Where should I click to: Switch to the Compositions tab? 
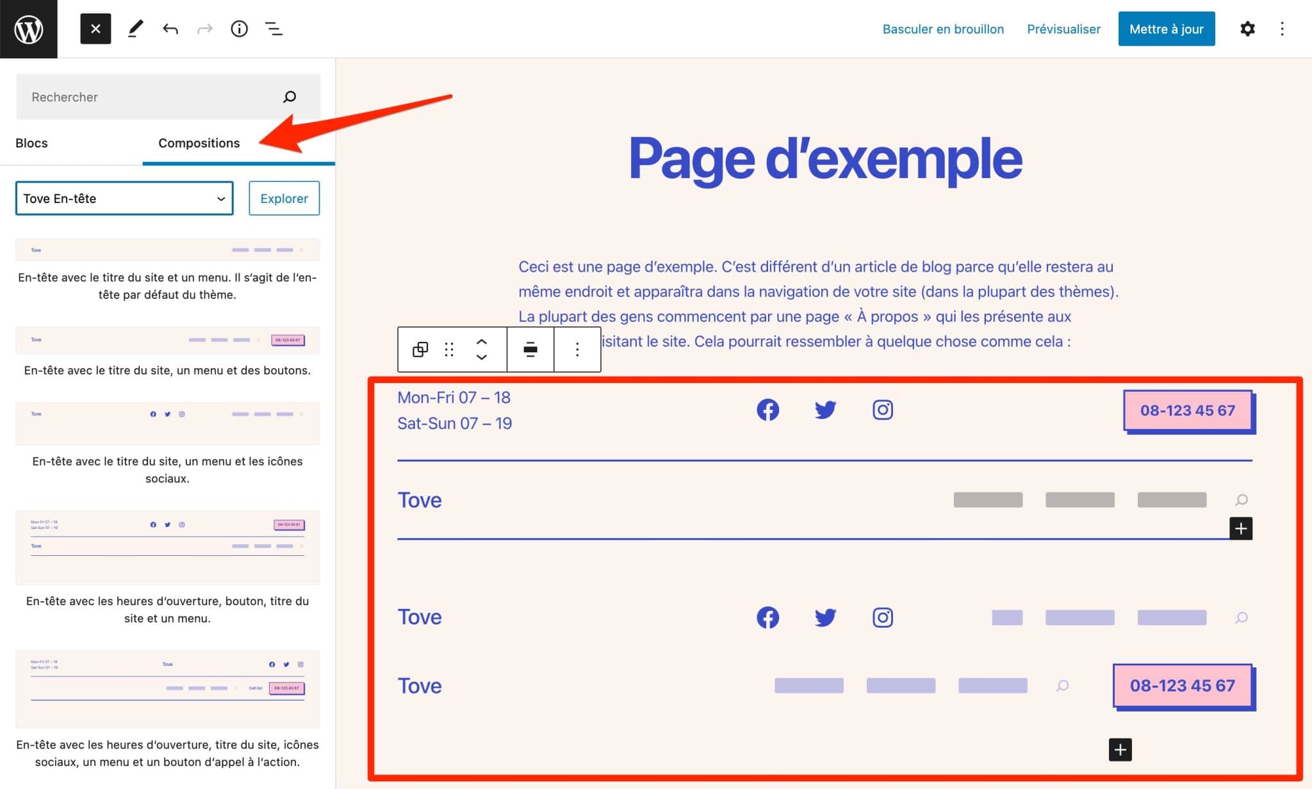tap(199, 143)
